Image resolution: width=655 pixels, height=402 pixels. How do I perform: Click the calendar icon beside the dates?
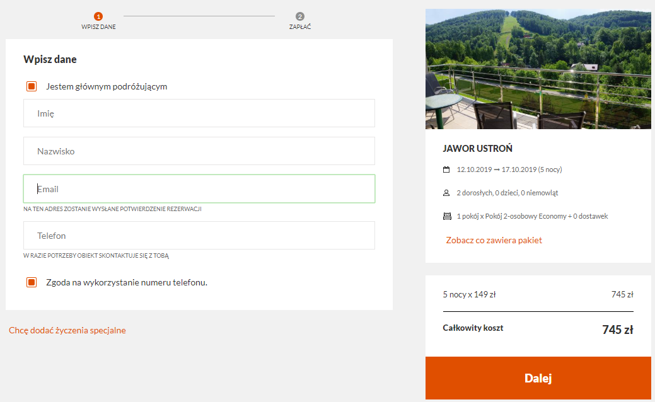coord(446,169)
